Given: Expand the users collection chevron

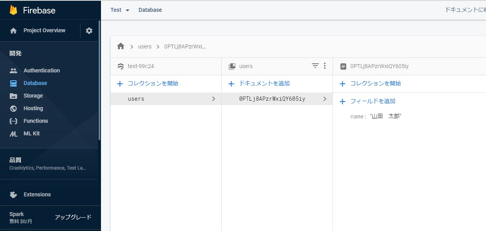Looking at the screenshot, I should tap(213, 99).
